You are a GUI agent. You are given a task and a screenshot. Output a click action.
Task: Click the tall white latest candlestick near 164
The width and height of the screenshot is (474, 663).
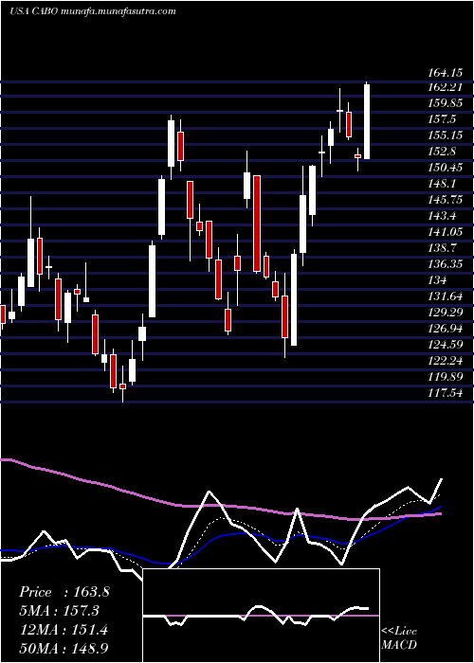tap(367, 121)
